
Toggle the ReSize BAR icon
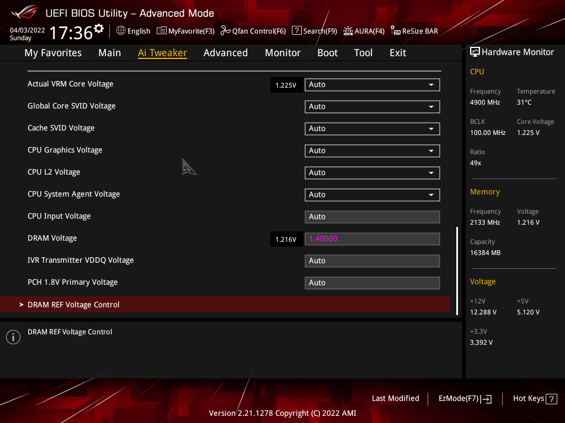396,31
